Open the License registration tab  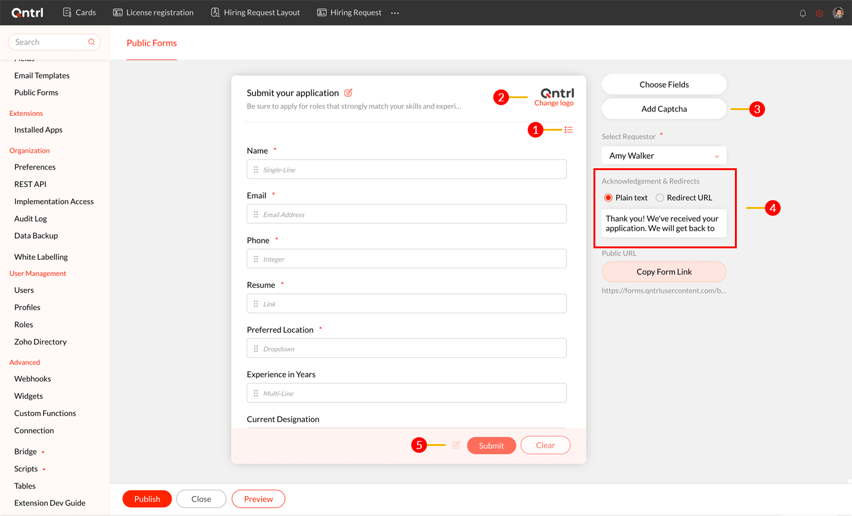[153, 13]
